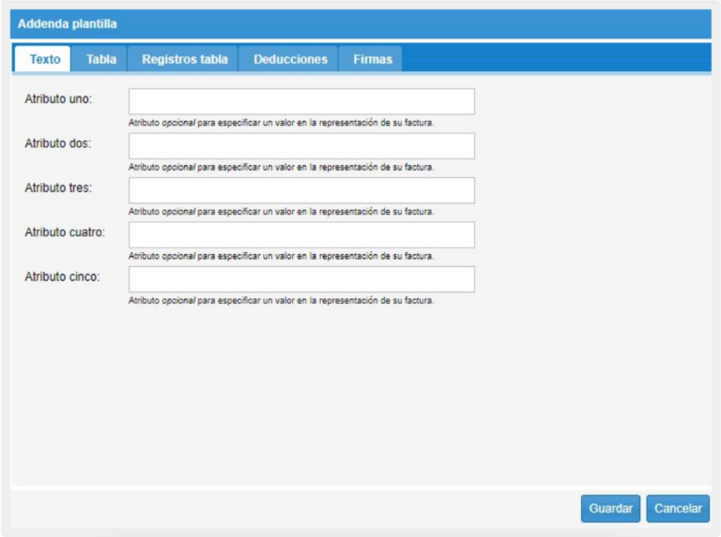Select the Atributo tres text field

pyautogui.click(x=301, y=190)
